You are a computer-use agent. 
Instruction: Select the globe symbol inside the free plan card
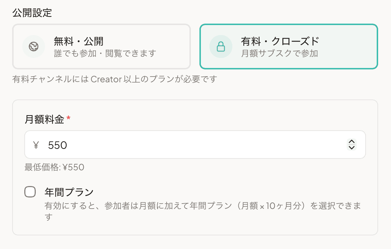34,47
